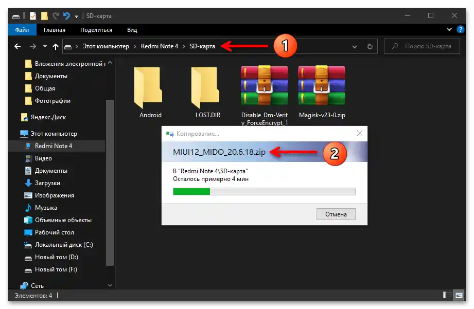The height and width of the screenshot is (309, 474).
Task: Switch to the Вид ribbon tab
Action: [132, 30]
